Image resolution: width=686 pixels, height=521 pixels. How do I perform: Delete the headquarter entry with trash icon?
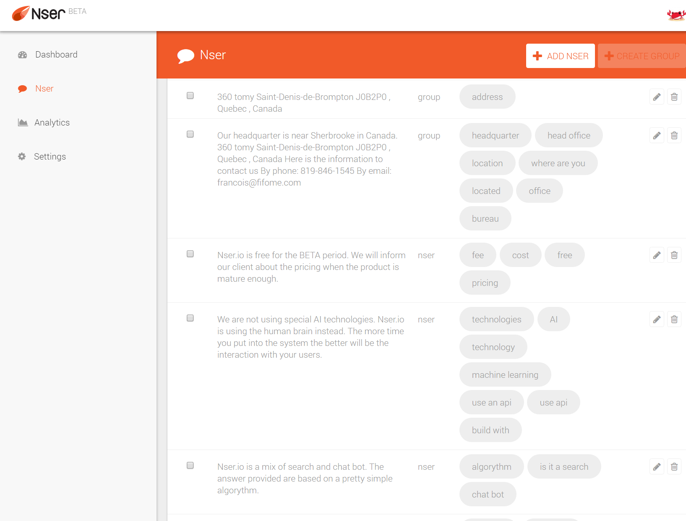[674, 136]
